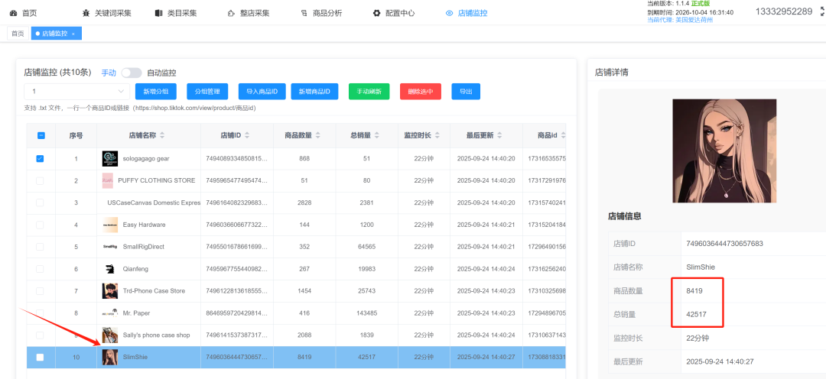
Task: Open 配置中心 via the gear icon
Action: (376, 13)
